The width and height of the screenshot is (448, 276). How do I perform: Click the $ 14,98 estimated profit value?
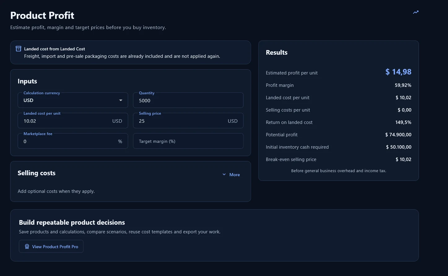[x=398, y=72]
